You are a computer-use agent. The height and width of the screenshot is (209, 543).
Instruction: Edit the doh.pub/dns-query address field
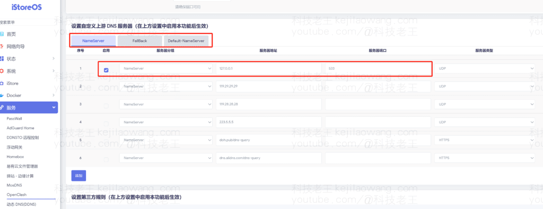(x=269, y=140)
